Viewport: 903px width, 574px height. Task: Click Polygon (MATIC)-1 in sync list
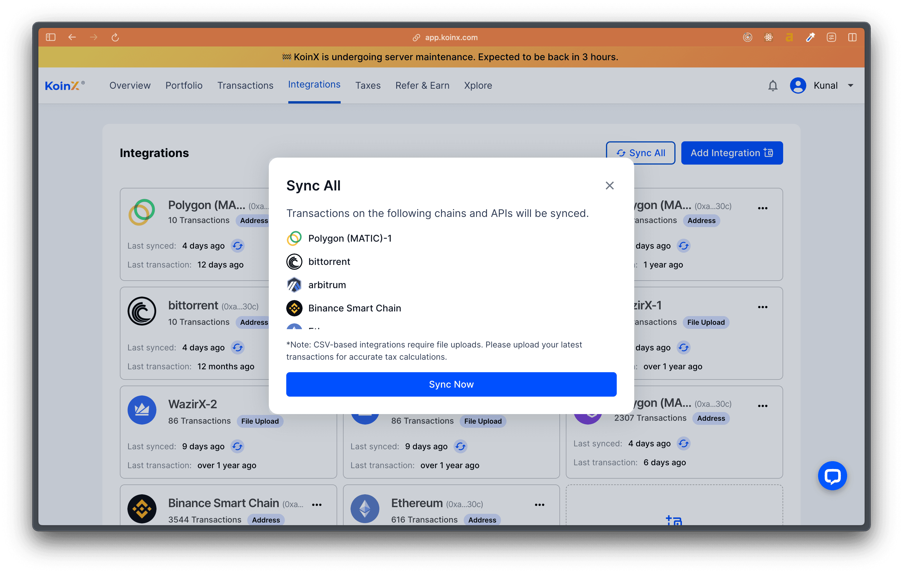(349, 238)
